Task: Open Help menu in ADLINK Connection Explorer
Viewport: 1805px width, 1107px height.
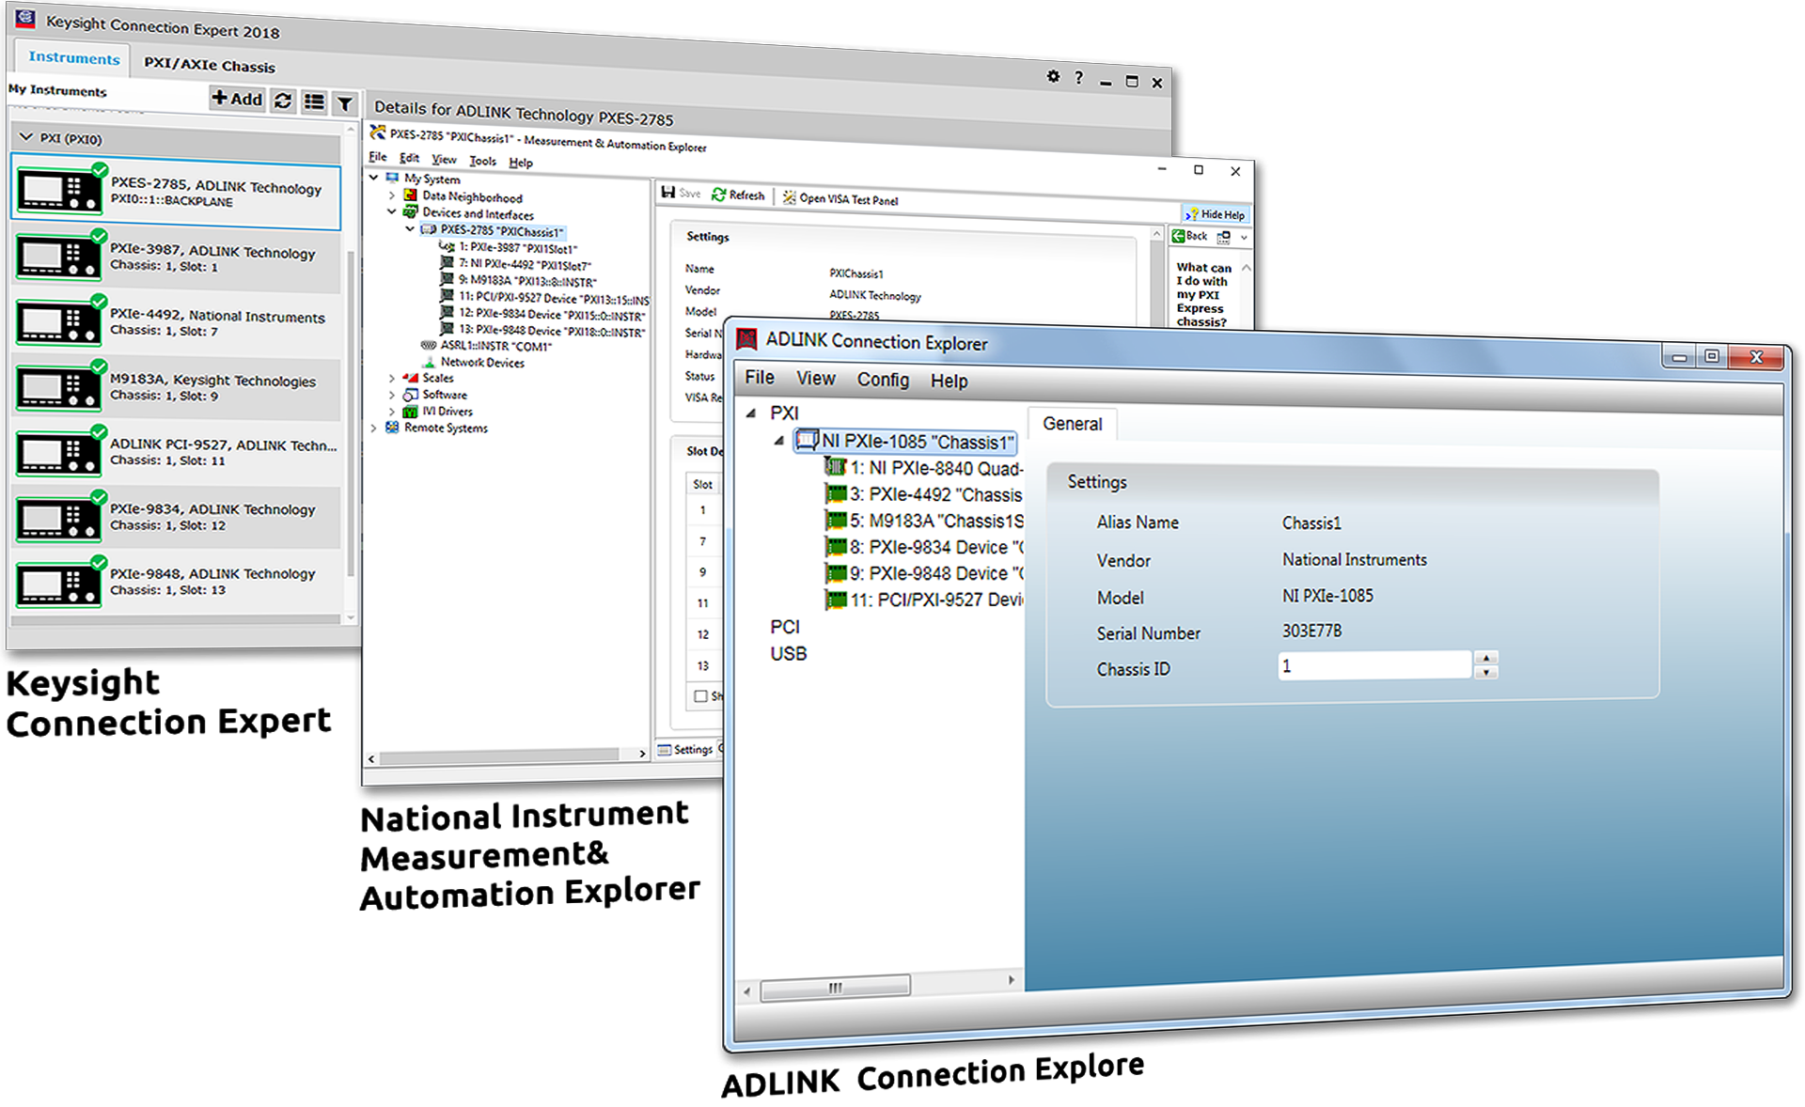Action: [949, 381]
